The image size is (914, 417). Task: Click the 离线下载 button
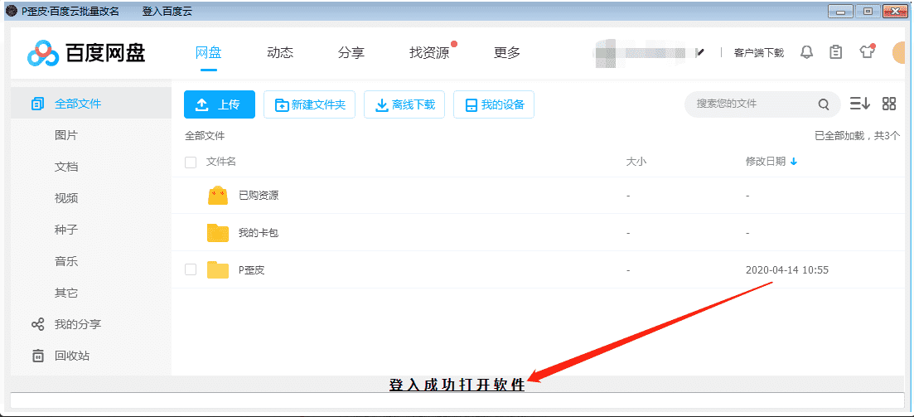point(404,105)
